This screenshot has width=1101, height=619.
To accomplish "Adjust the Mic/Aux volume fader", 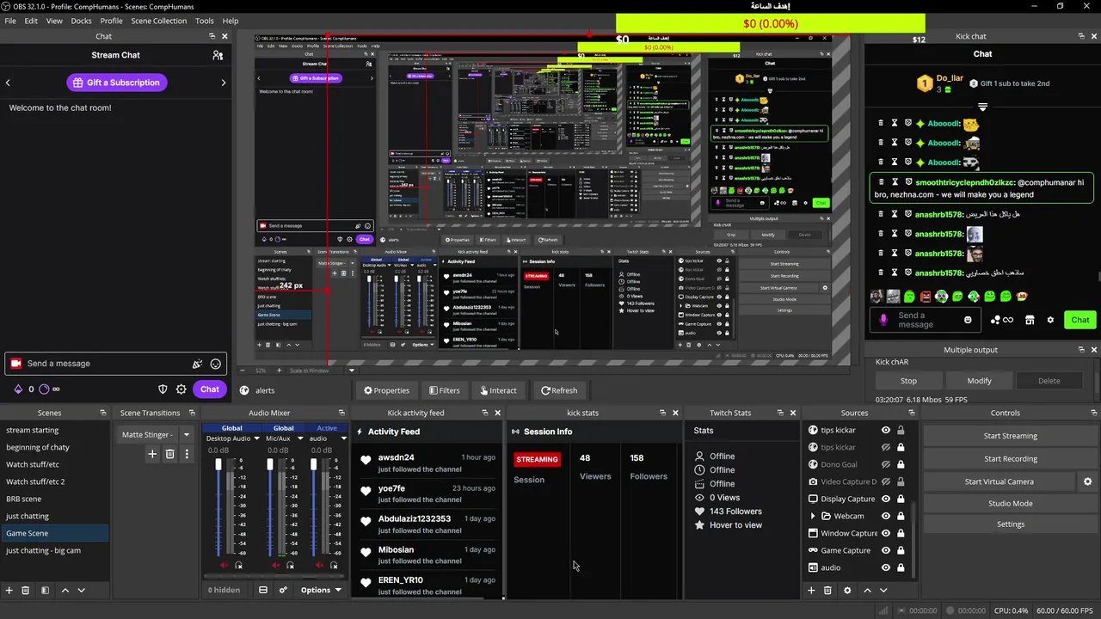I will (269, 465).
